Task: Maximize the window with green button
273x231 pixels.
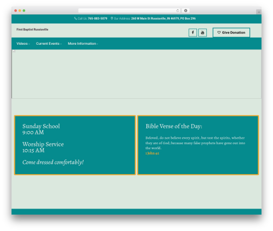Action: pyautogui.click(x=24, y=11)
